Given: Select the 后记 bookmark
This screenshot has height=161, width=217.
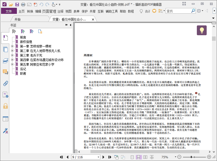Looking at the screenshot, I should pyautogui.click(x=23, y=69).
